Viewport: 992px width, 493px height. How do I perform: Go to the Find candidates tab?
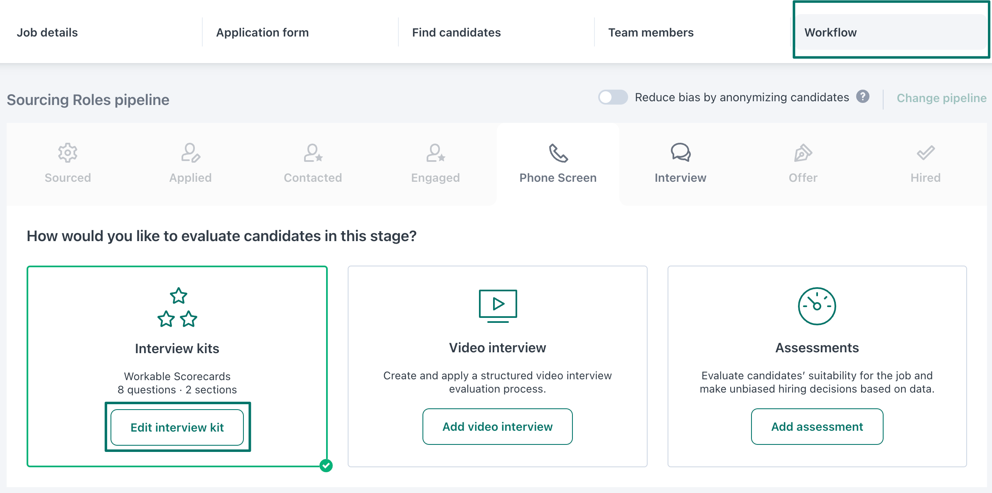point(457,32)
